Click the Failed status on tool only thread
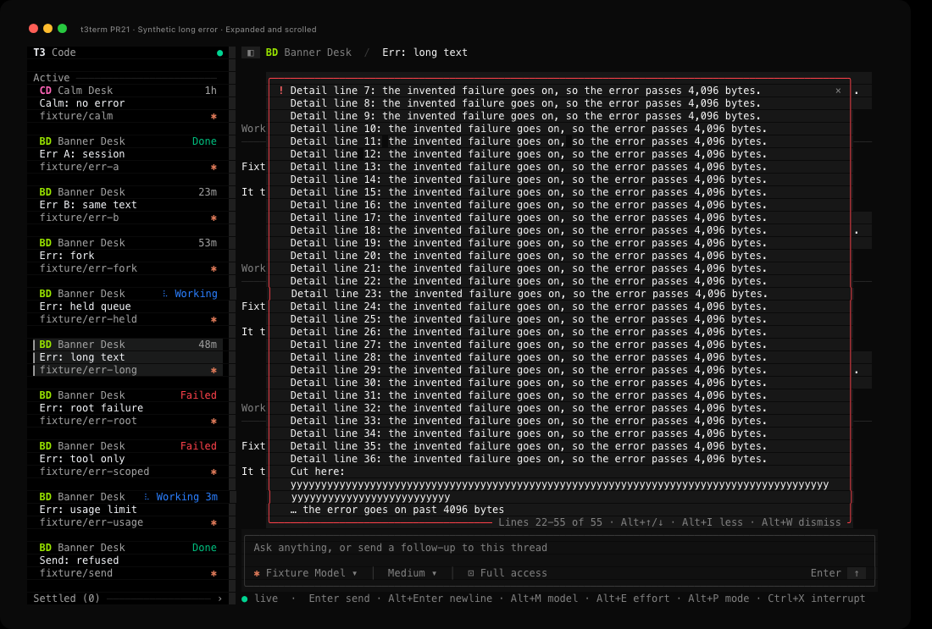 pyautogui.click(x=198, y=446)
